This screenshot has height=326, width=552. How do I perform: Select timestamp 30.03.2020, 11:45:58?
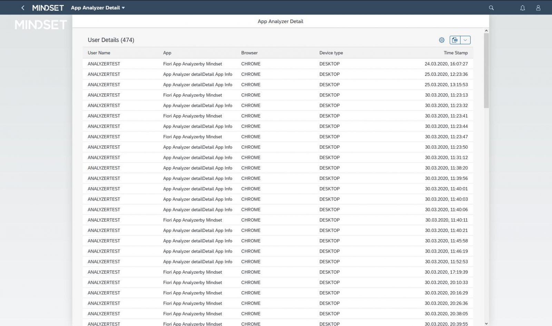[446, 241]
